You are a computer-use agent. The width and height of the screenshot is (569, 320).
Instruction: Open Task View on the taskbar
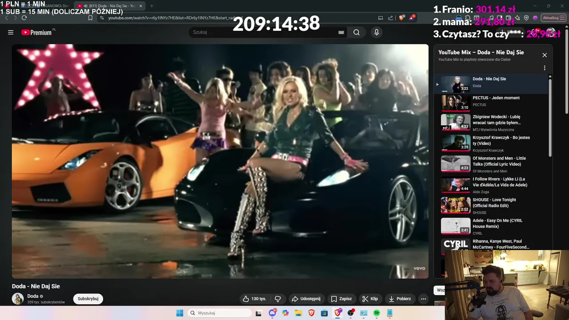259,313
